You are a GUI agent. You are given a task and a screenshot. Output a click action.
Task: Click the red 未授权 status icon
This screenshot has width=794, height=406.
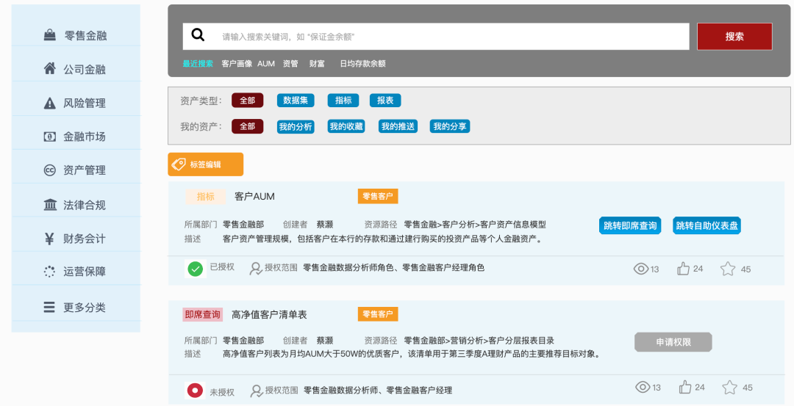(195, 391)
